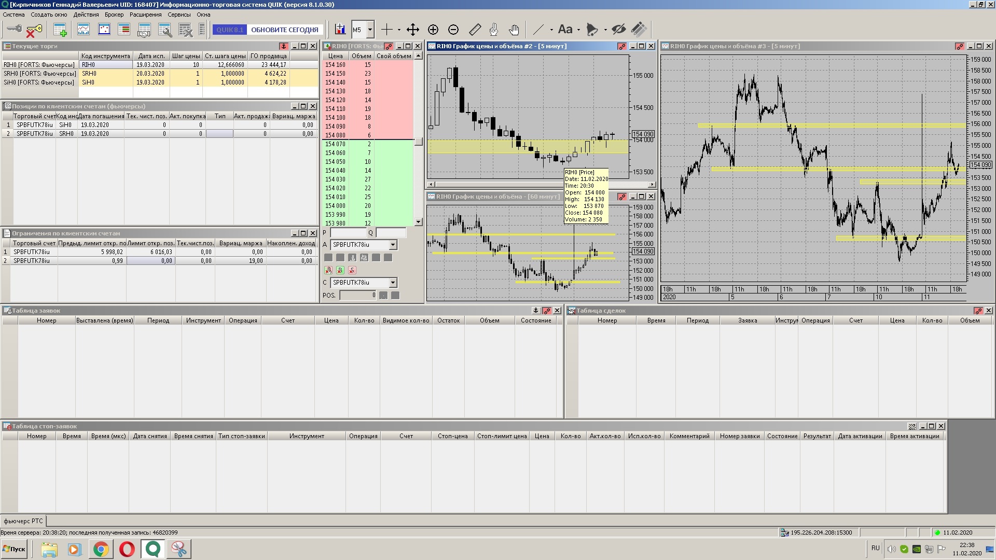This screenshot has height=560, width=996.
Task: Toggle the crossed-eye hide drawings icon
Action: click(x=618, y=30)
